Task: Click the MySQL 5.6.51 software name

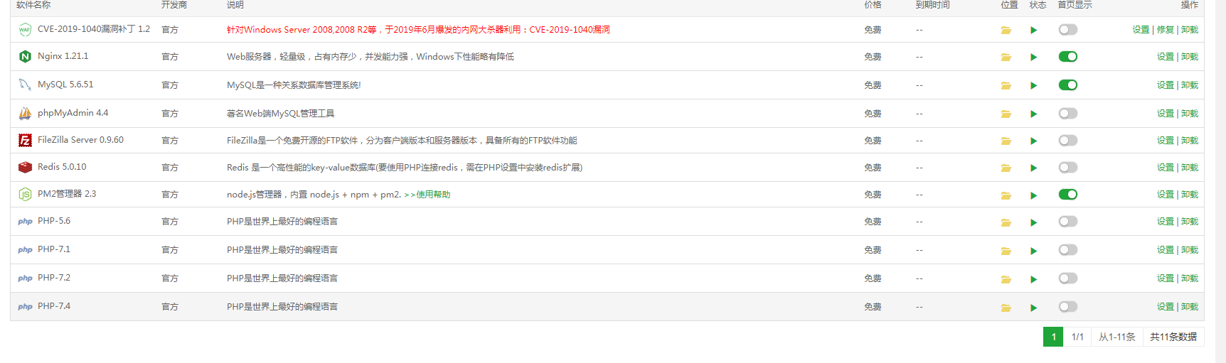Action: point(65,85)
